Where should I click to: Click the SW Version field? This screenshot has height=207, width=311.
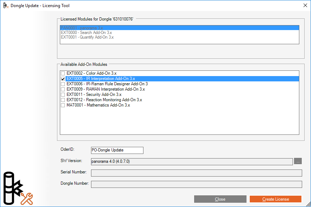[x=191, y=162]
